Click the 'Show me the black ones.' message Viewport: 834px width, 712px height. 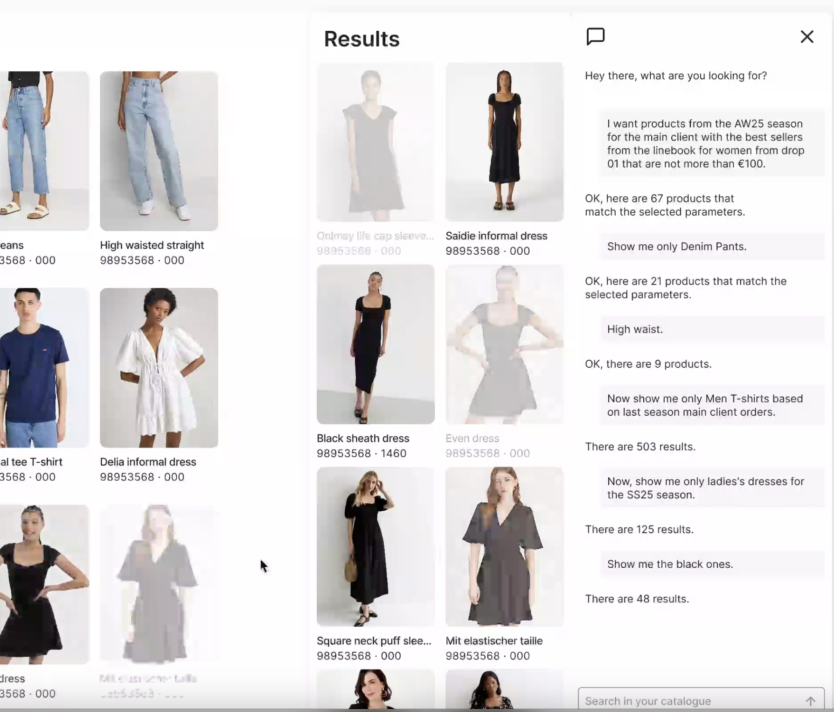712,564
